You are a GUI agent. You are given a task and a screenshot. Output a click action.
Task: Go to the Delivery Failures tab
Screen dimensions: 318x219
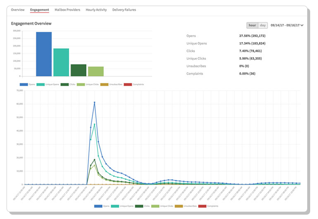(124, 10)
